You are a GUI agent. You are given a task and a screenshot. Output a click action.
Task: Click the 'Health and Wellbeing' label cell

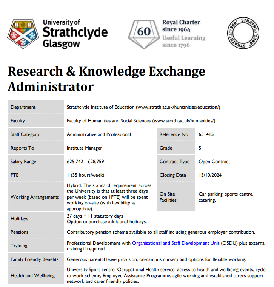pos(36,275)
